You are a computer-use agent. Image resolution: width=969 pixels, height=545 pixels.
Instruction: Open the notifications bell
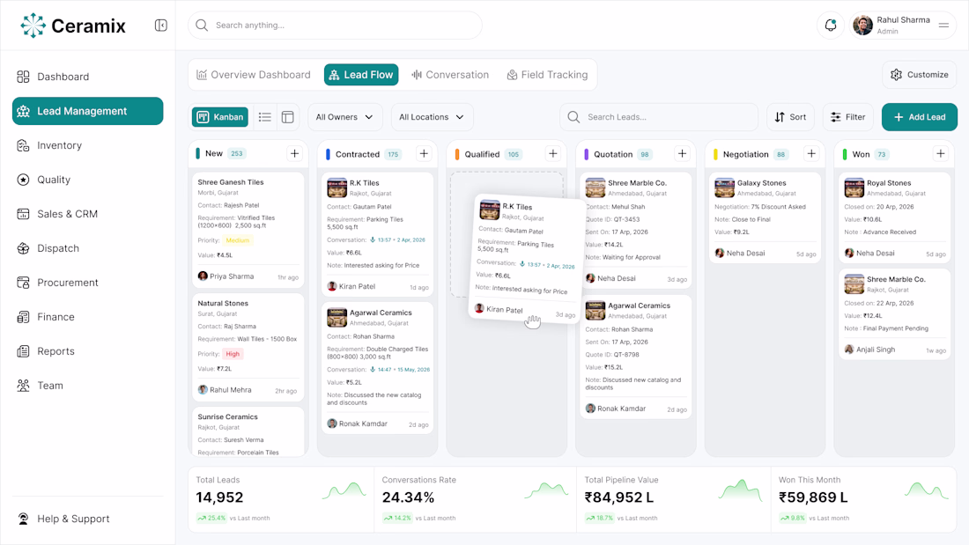click(831, 26)
